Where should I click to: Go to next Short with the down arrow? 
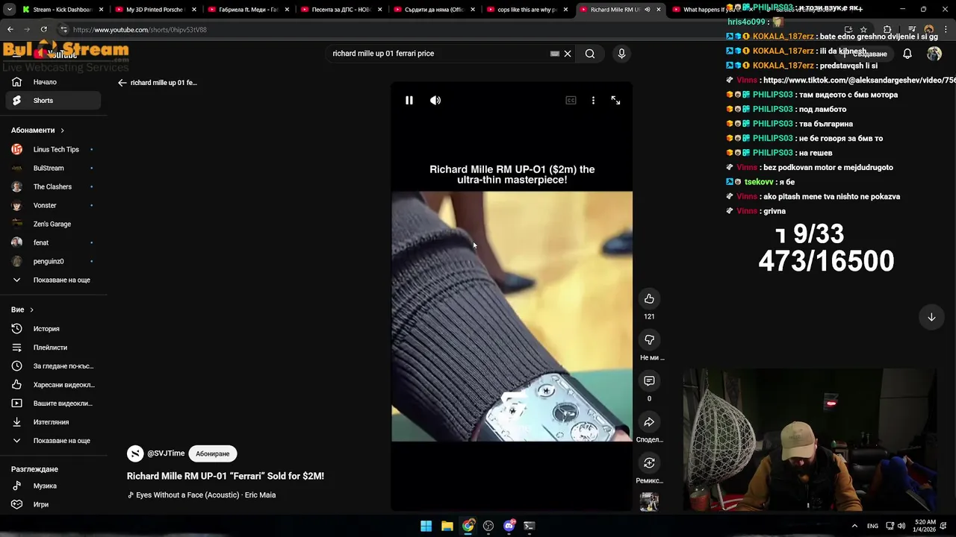[931, 317]
